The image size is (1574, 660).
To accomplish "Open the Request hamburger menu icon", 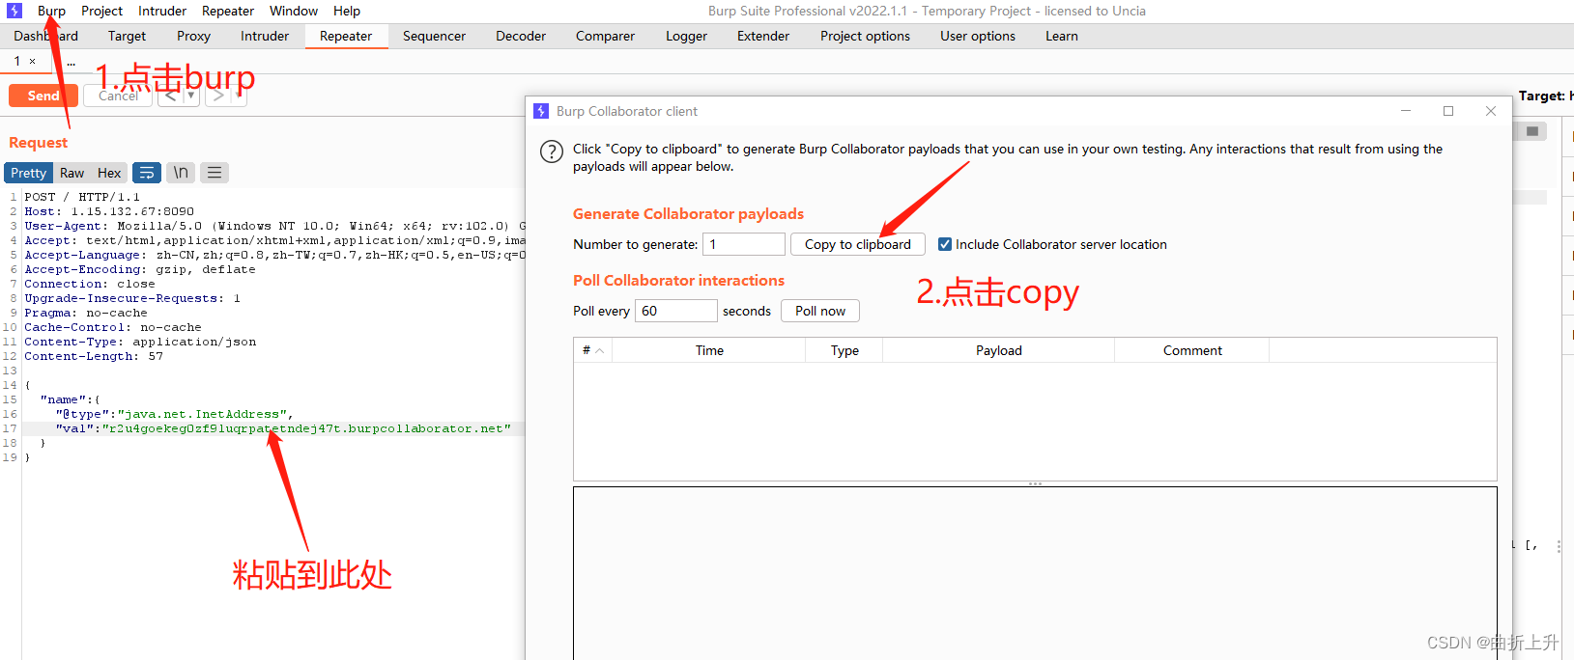I will (x=215, y=173).
